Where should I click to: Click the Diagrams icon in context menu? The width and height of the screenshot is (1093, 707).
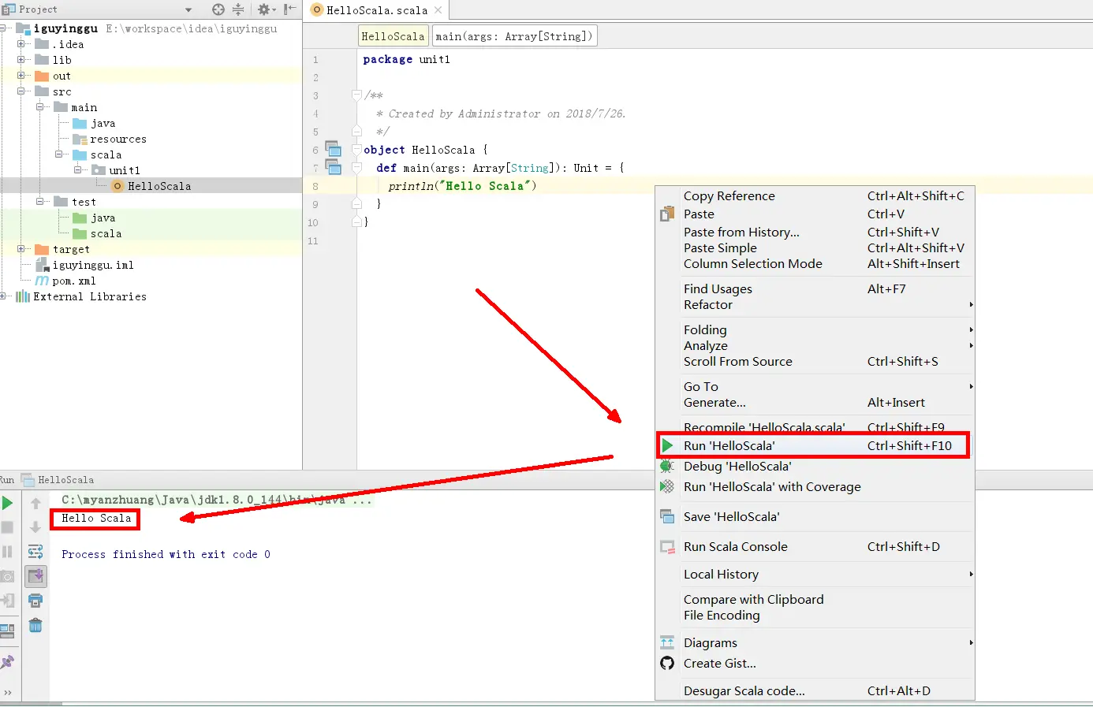tap(667, 642)
